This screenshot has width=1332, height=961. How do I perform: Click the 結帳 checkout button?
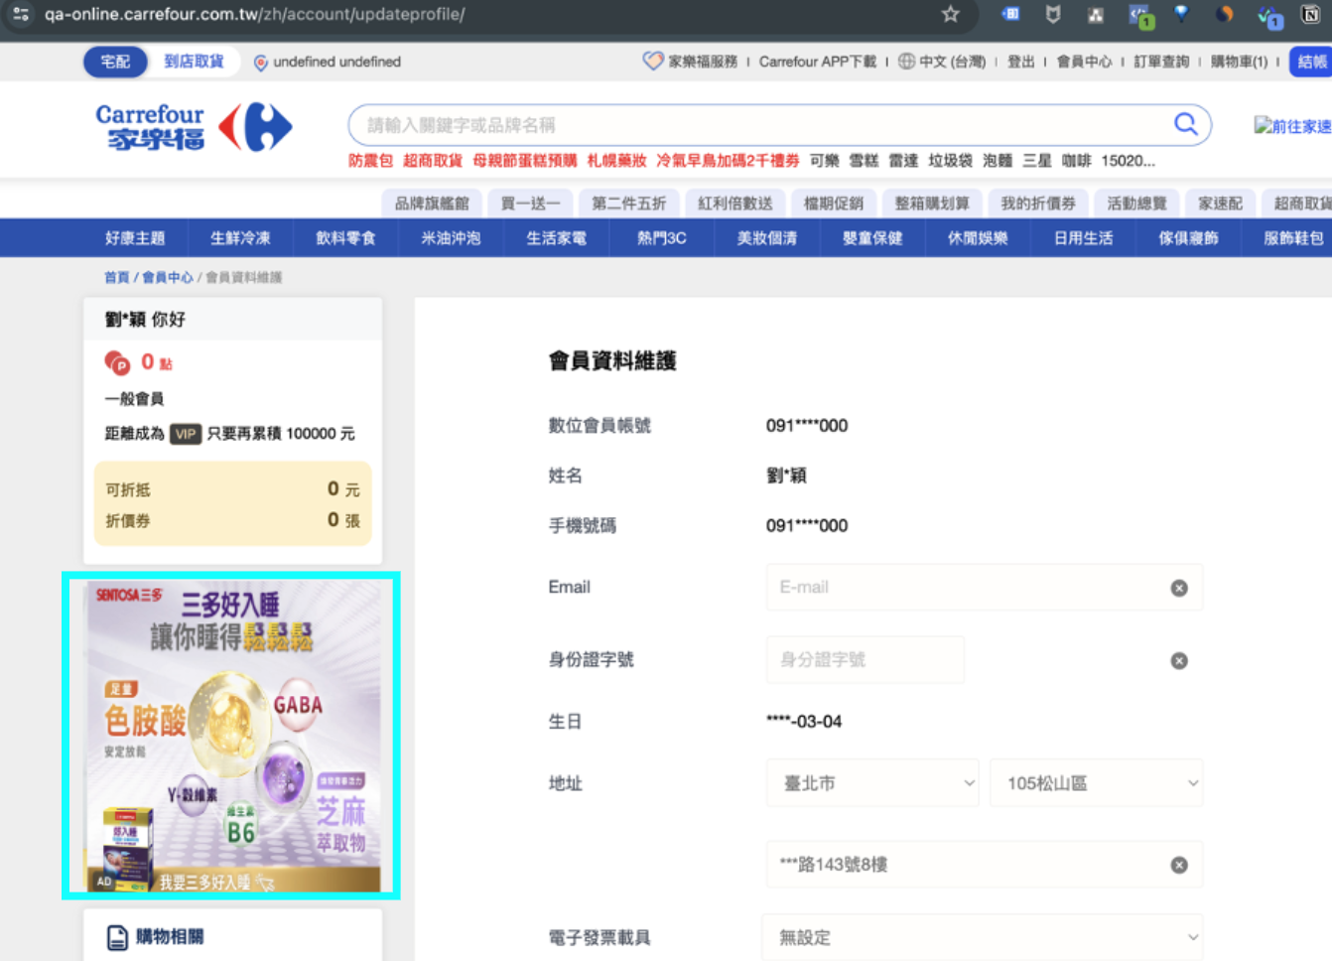click(x=1311, y=62)
